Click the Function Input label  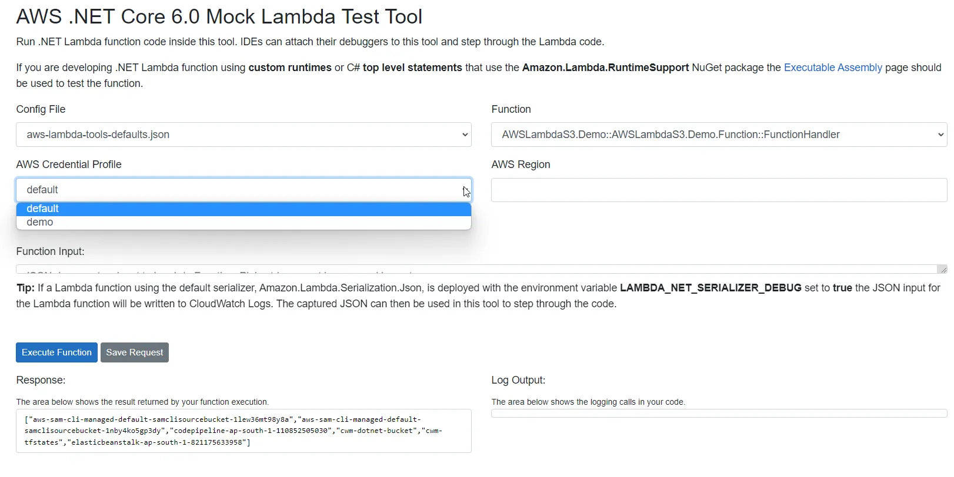50,251
